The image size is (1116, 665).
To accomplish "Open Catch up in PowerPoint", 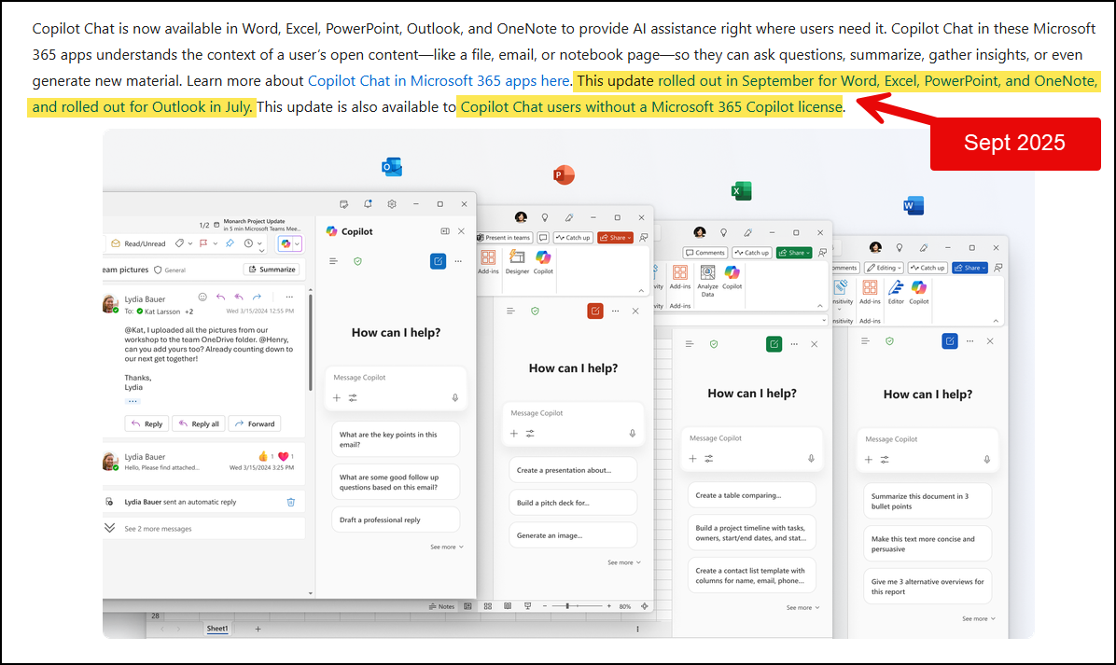I will [x=573, y=237].
